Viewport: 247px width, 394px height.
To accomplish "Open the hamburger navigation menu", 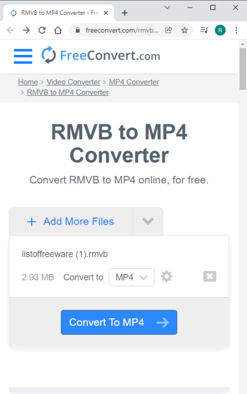I will tap(23, 56).
